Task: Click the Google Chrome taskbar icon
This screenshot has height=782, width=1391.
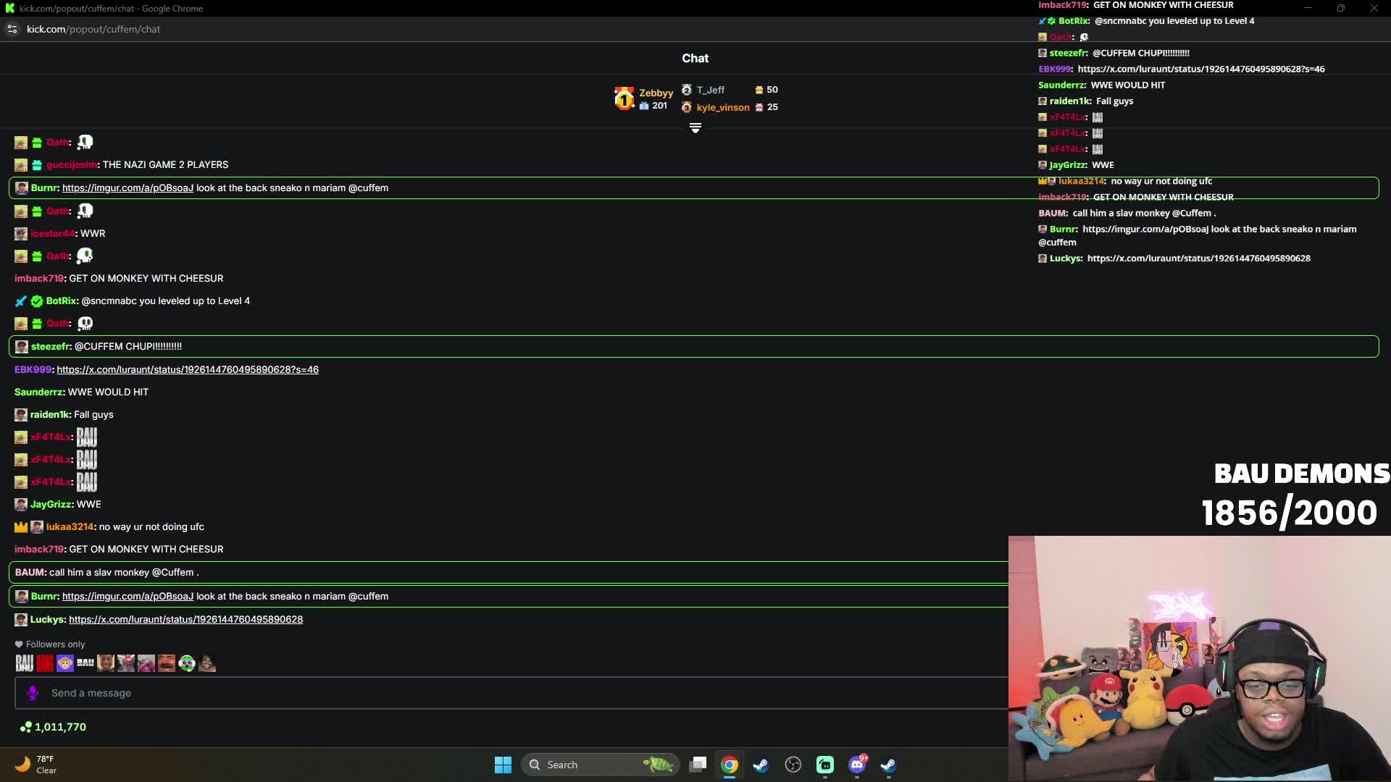Action: (730, 765)
